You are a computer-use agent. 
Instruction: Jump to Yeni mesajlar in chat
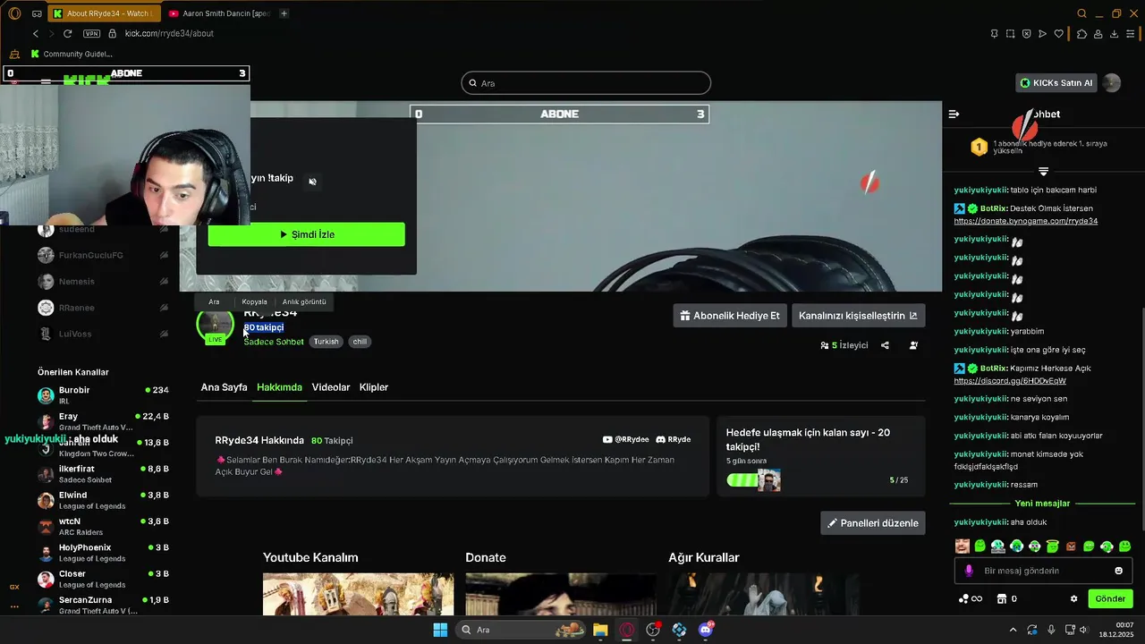pyautogui.click(x=1042, y=504)
